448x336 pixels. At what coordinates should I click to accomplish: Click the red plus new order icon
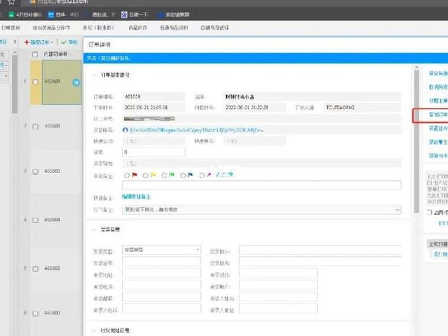(26, 43)
